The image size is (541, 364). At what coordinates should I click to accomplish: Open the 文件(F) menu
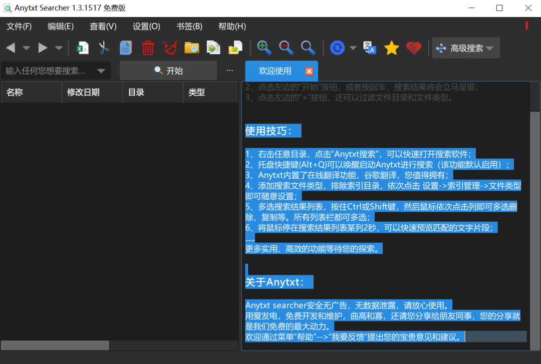point(19,26)
